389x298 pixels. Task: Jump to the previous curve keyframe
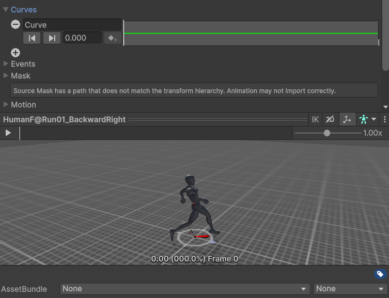tap(32, 38)
